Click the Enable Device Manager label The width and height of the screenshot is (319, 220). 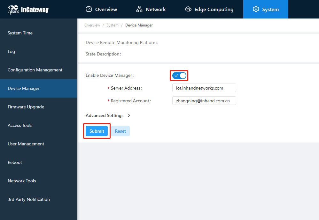tap(110, 75)
